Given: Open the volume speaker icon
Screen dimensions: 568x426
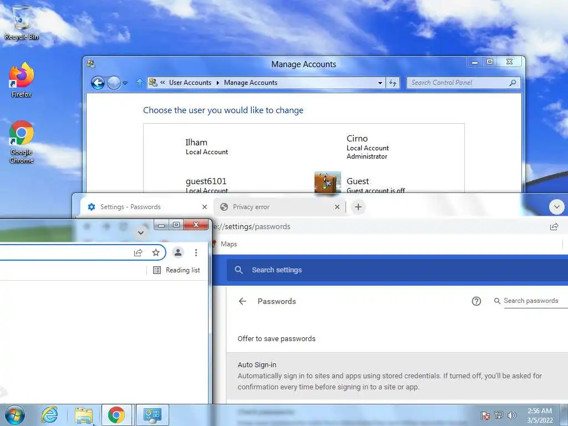Looking at the screenshot, I should 512,415.
